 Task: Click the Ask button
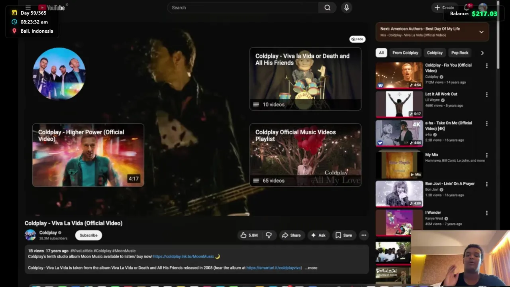(x=318, y=235)
